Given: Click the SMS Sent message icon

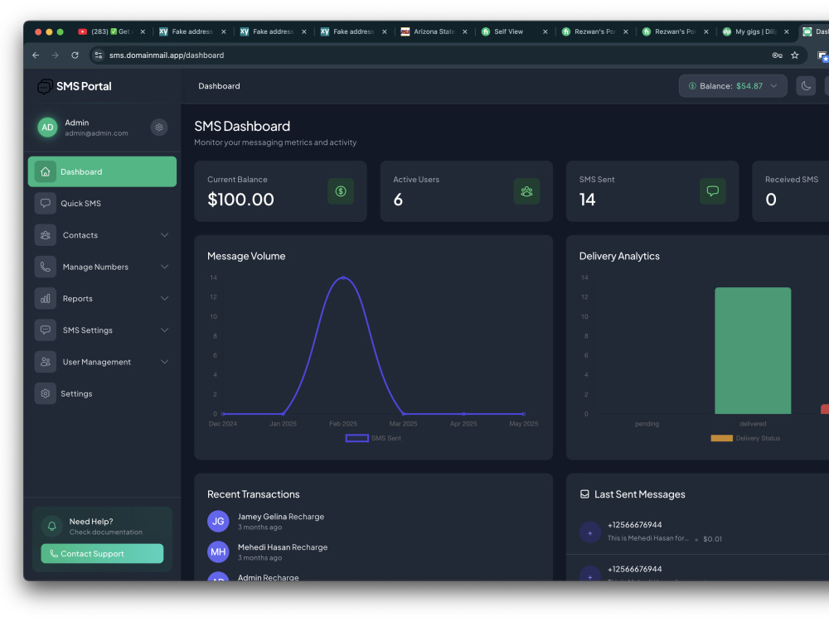Looking at the screenshot, I should [x=713, y=191].
